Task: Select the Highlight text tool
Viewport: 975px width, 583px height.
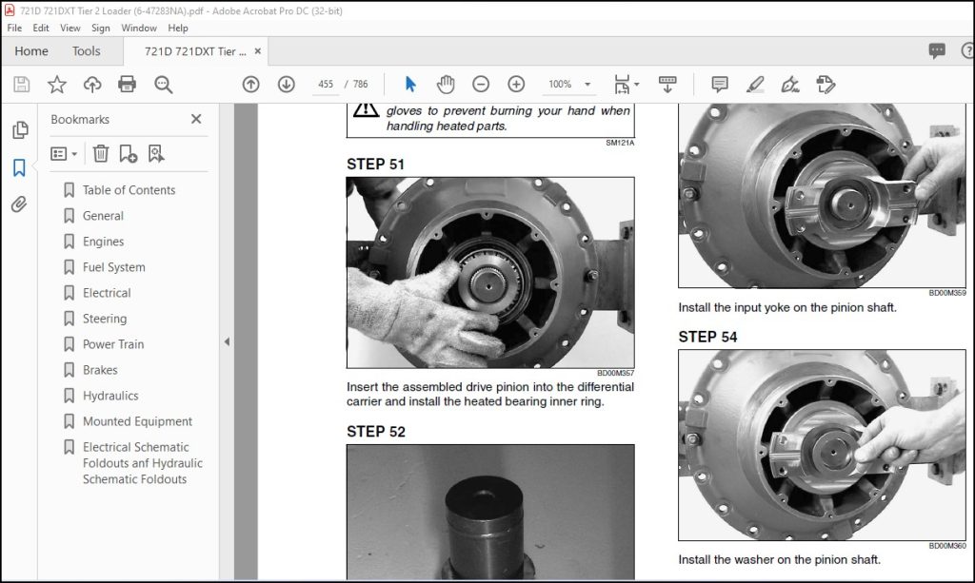Action: [755, 84]
